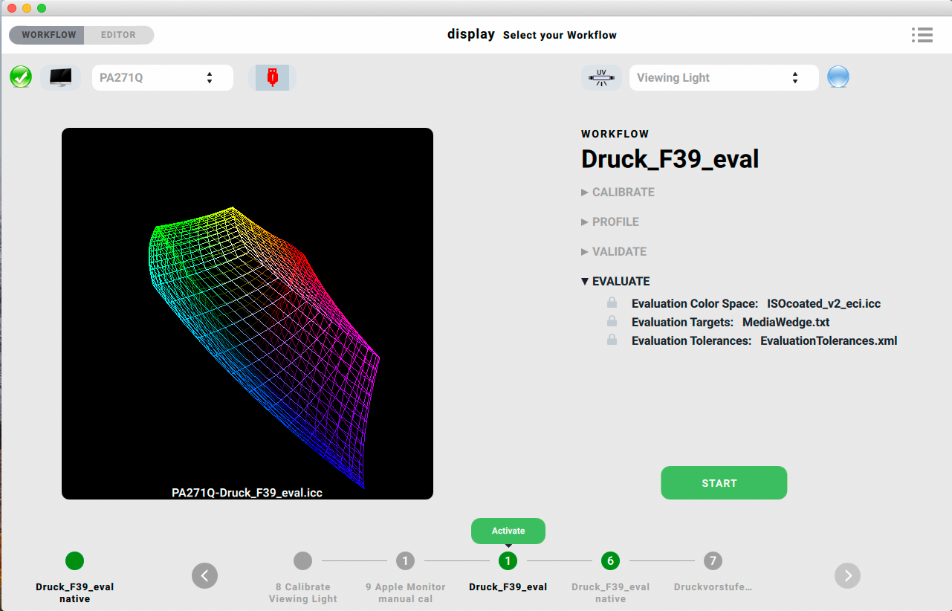Click lock icon beside Evaluation Tolerances
This screenshot has width=952, height=611.
(612, 340)
